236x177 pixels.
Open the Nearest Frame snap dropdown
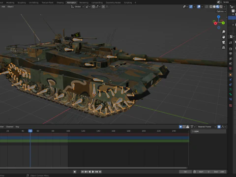206,127
